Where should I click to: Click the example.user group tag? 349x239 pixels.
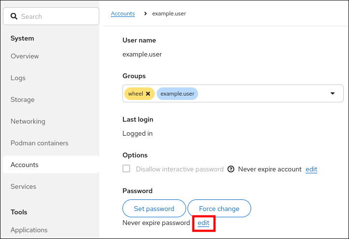(x=177, y=94)
